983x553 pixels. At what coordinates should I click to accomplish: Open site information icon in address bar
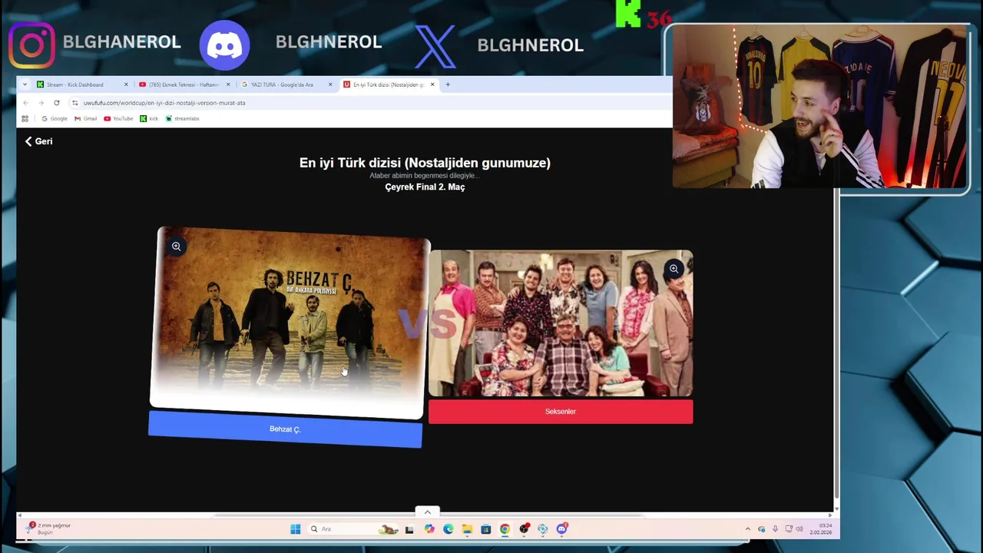(74, 103)
